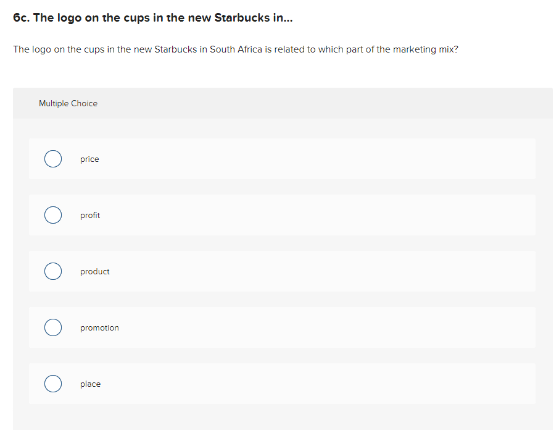This screenshot has width=559, height=430.
Task: Click the profit answer label text
Action: point(89,215)
